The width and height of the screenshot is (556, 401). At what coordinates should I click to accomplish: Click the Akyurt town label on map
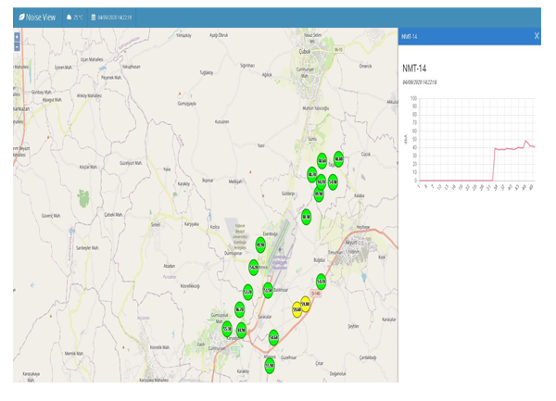coord(351,243)
